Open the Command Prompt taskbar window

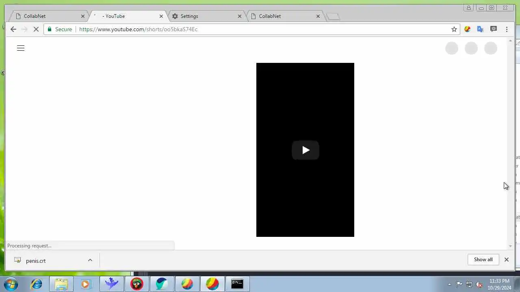pyautogui.click(x=237, y=284)
